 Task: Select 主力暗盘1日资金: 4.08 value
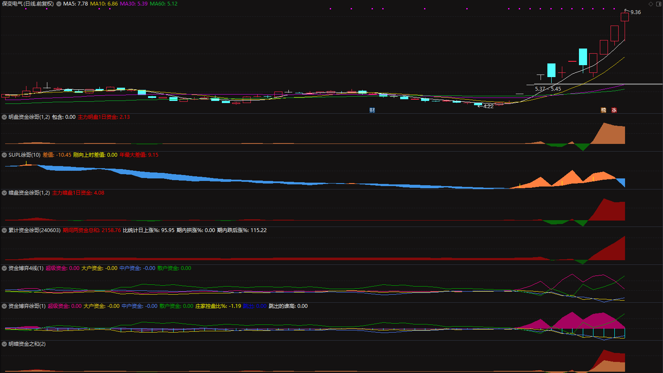[78, 193]
